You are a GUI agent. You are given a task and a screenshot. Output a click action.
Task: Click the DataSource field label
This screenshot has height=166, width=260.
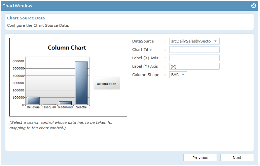[143, 41]
